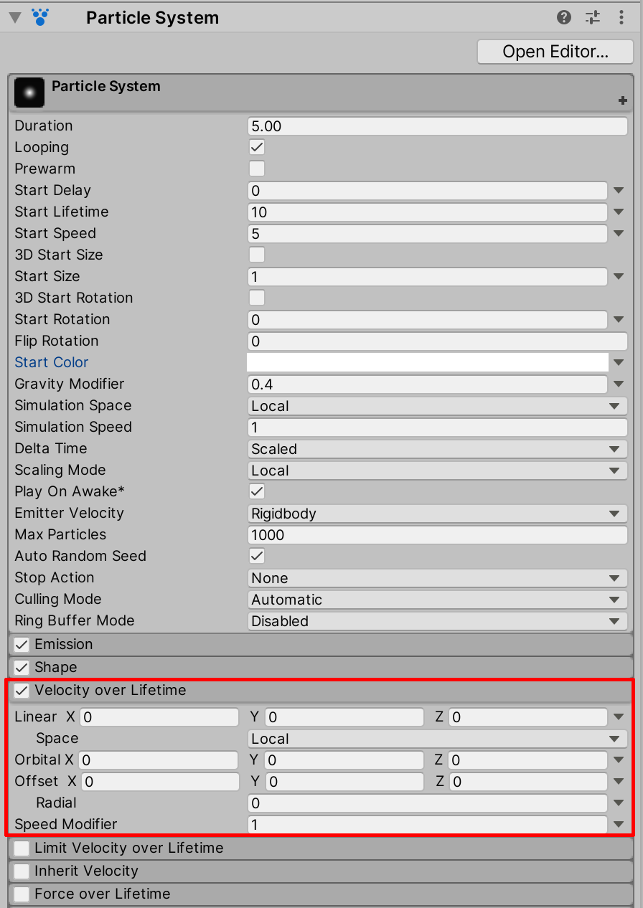This screenshot has width=643, height=908.
Task: Disable the Looping checkbox
Action: (256, 147)
